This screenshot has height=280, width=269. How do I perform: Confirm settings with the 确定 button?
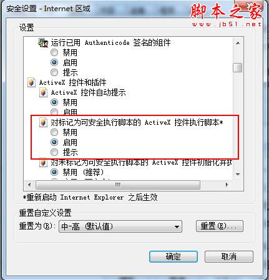[x=174, y=256]
